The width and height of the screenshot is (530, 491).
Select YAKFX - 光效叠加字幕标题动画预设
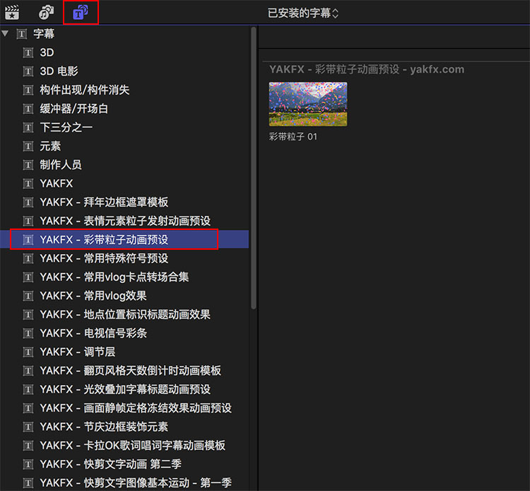(124, 390)
